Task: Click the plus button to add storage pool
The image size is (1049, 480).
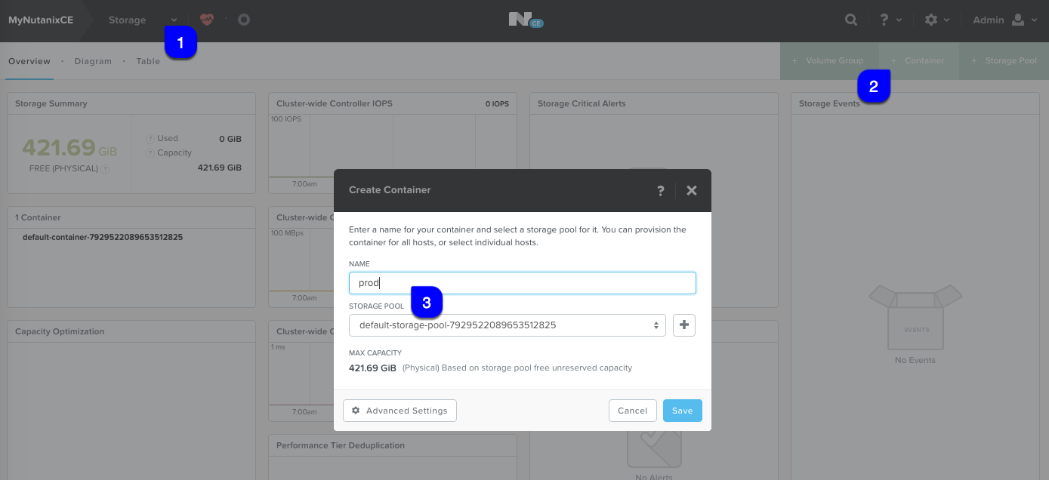Action: (x=684, y=325)
